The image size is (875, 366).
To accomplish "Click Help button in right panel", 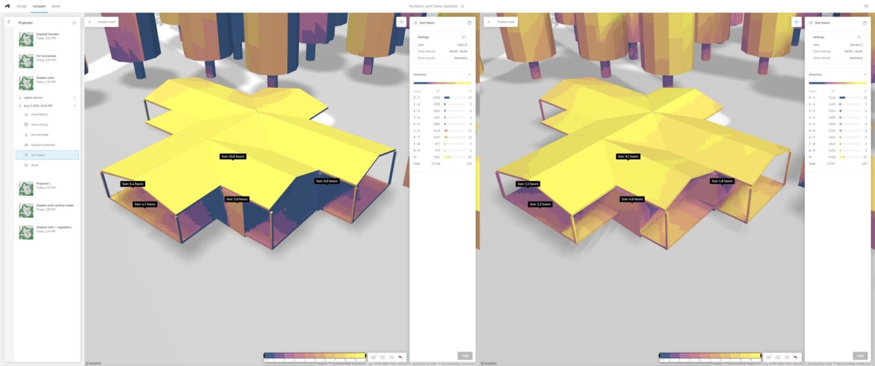I will pos(860,355).
